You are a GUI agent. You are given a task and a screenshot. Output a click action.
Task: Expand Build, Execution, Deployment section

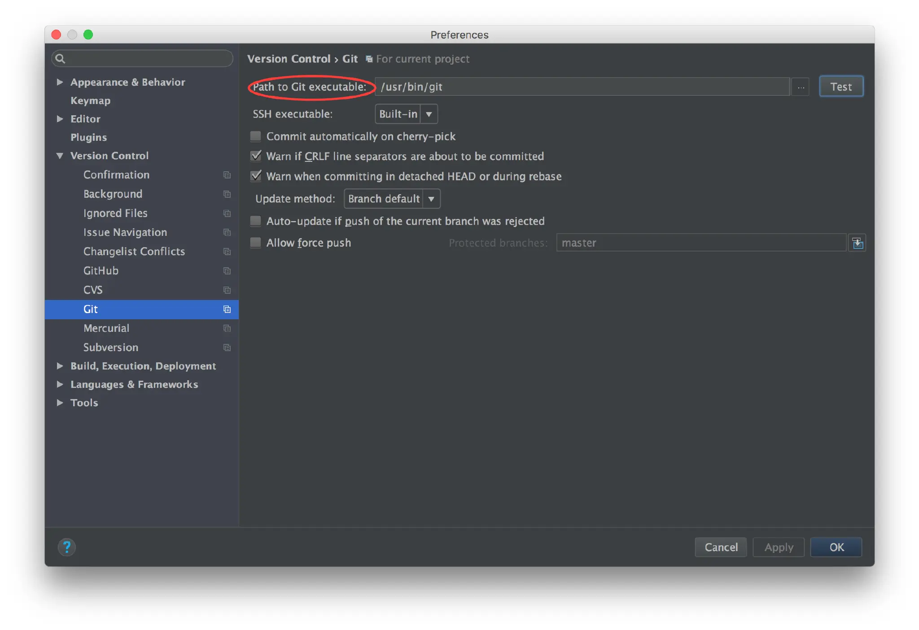pyautogui.click(x=60, y=366)
